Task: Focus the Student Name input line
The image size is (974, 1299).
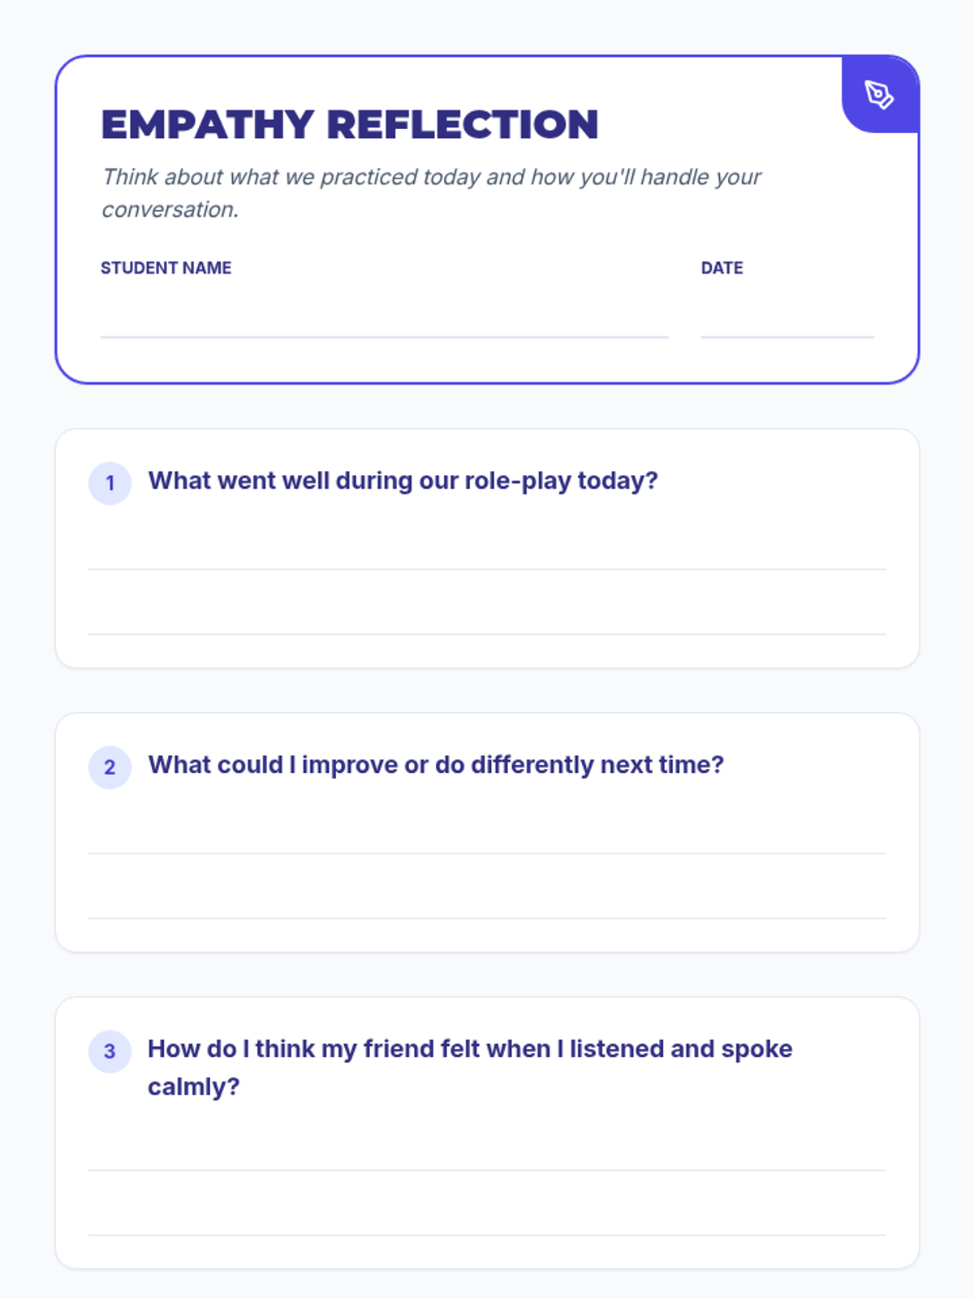Action: tap(384, 319)
